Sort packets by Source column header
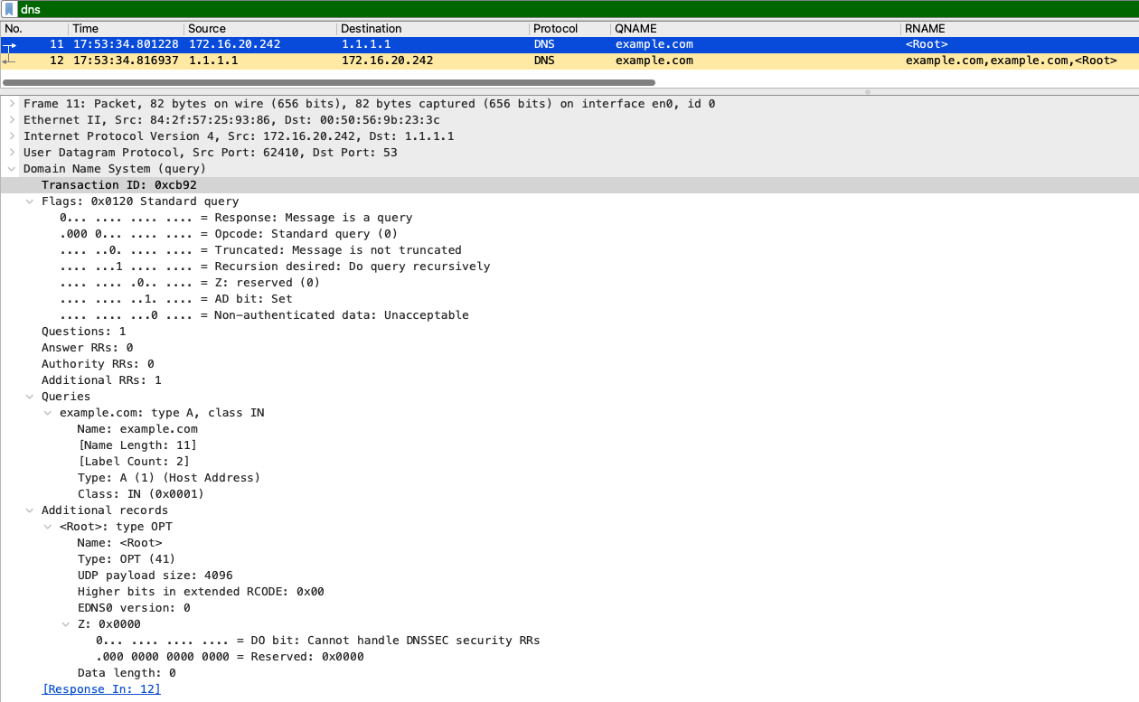Screen dimensions: 1139x702 [261, 29]
